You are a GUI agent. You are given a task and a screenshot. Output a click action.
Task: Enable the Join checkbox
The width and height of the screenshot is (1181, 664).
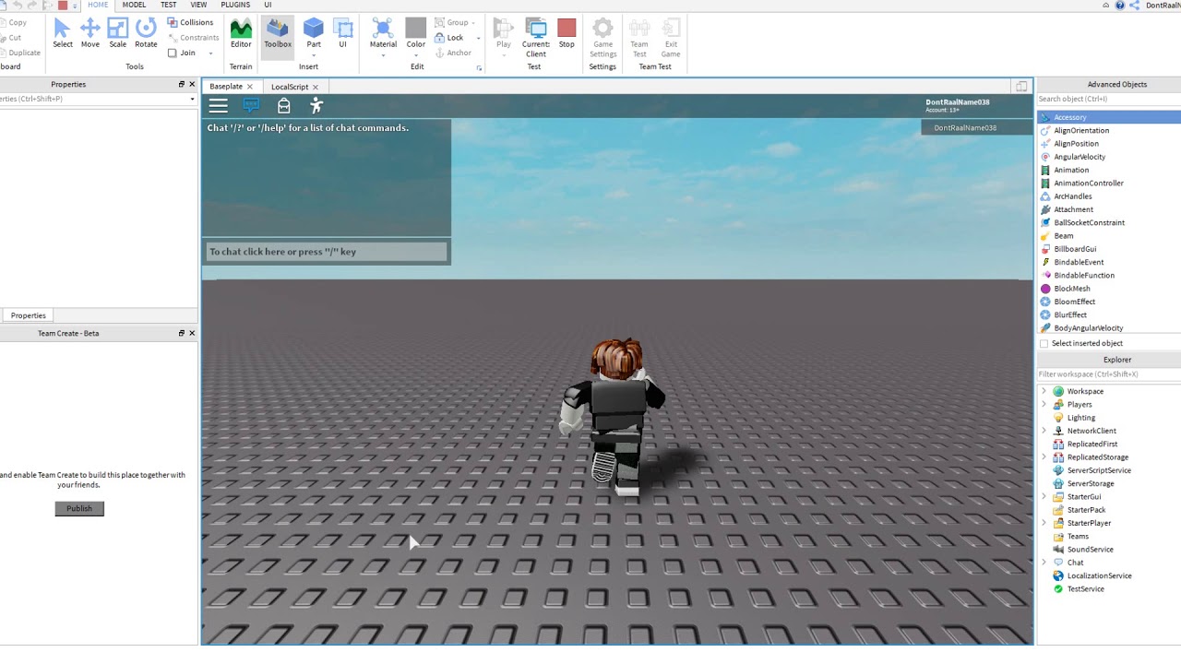click(172, 53)
